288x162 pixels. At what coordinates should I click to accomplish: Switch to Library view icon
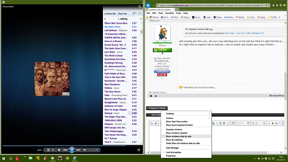pos(140,7)
